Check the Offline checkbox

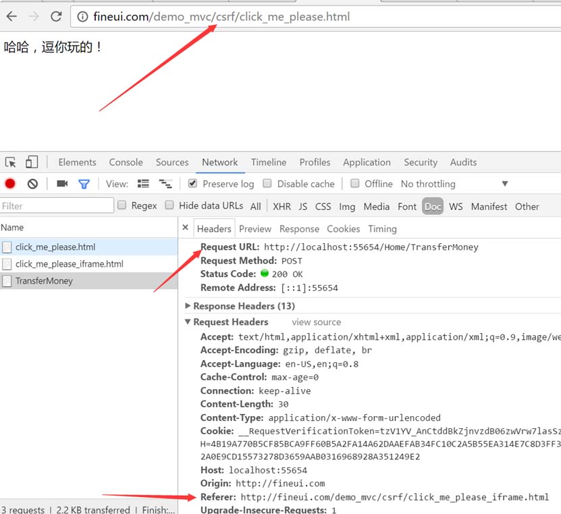[354, 183]
